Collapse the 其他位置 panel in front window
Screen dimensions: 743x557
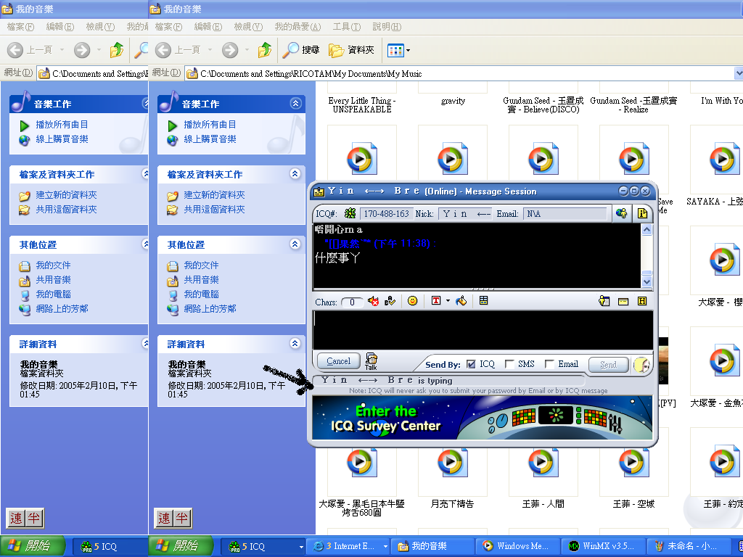click(295, 244)
